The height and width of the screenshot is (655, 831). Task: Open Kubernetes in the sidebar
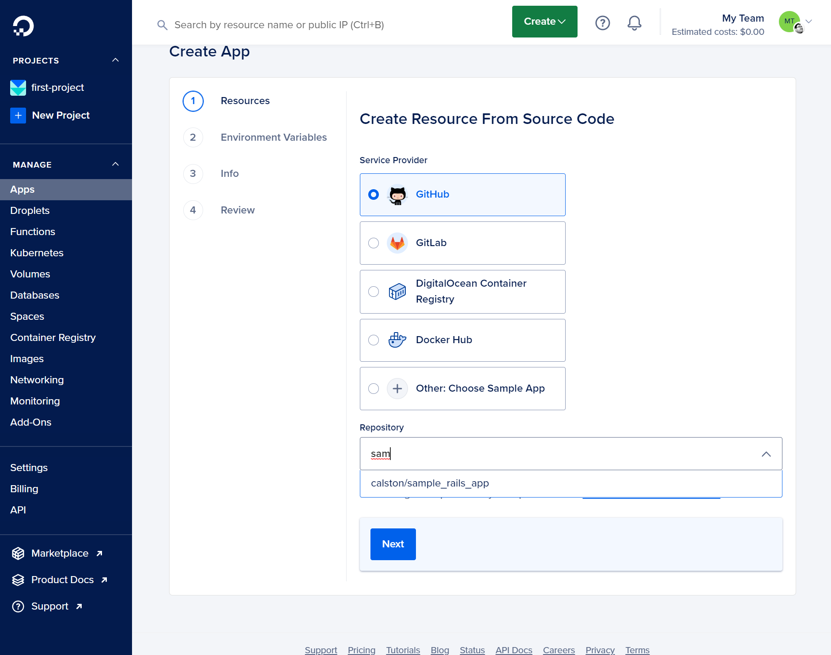pos(66,253)
